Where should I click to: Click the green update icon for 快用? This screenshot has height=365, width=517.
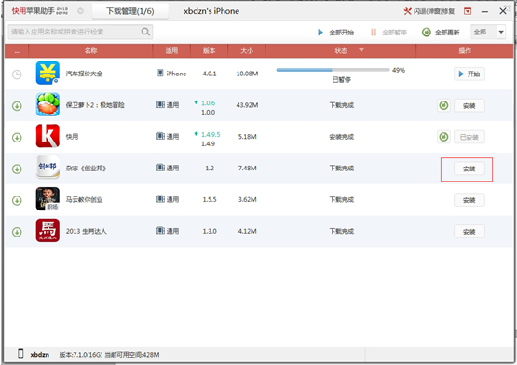coord(443,137)
